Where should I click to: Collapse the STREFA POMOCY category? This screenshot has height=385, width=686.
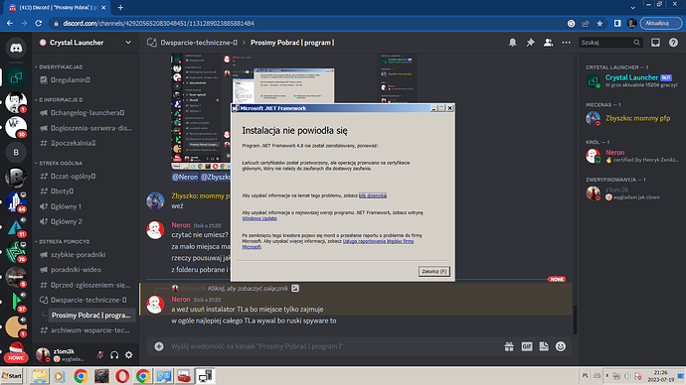[x=62, y=242]
